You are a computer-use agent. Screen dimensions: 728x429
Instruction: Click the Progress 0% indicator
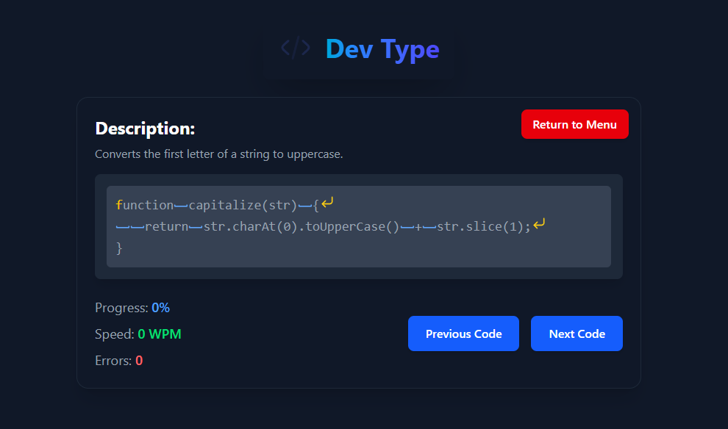point(132,308)
